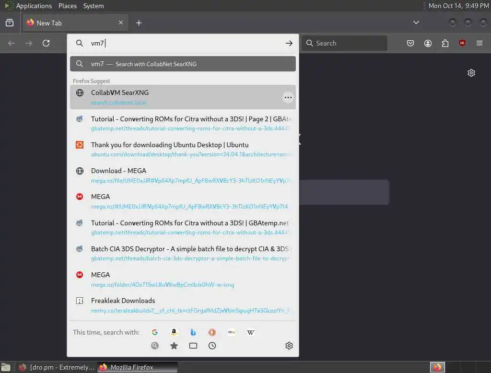This screenshot has height=373, width=491.
Task: Go forward one page
Action: pos(29,43)
